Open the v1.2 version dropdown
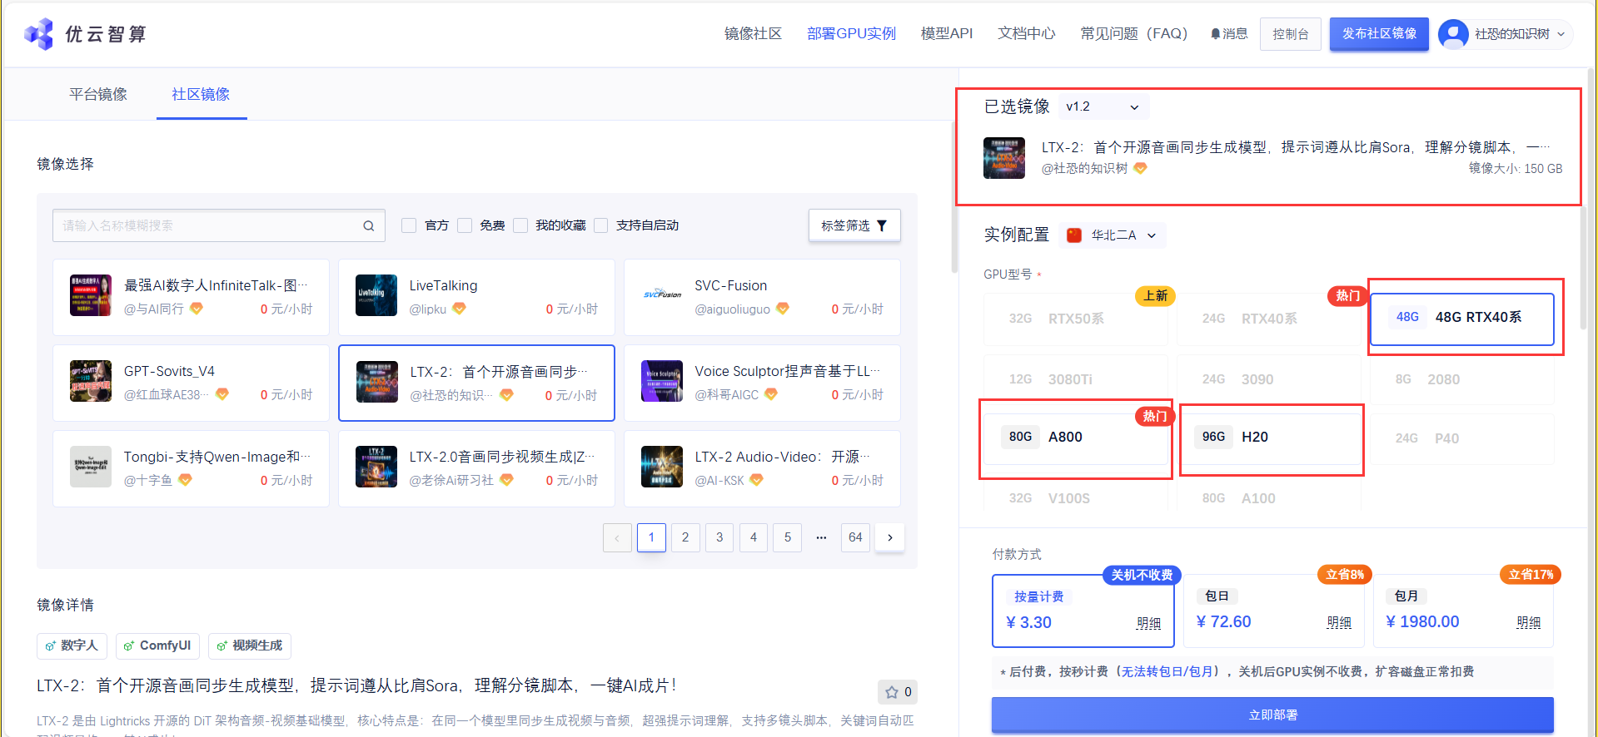This screenshot has height=737, width=1598. coord(1103,106)
